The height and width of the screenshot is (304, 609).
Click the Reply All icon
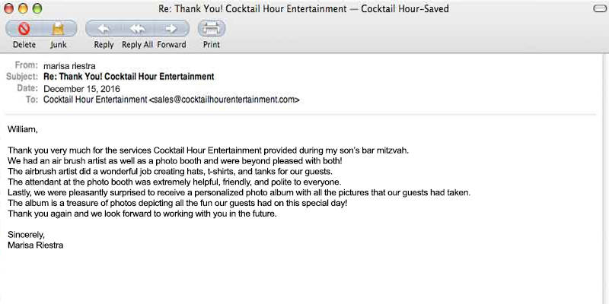[138, 30]
